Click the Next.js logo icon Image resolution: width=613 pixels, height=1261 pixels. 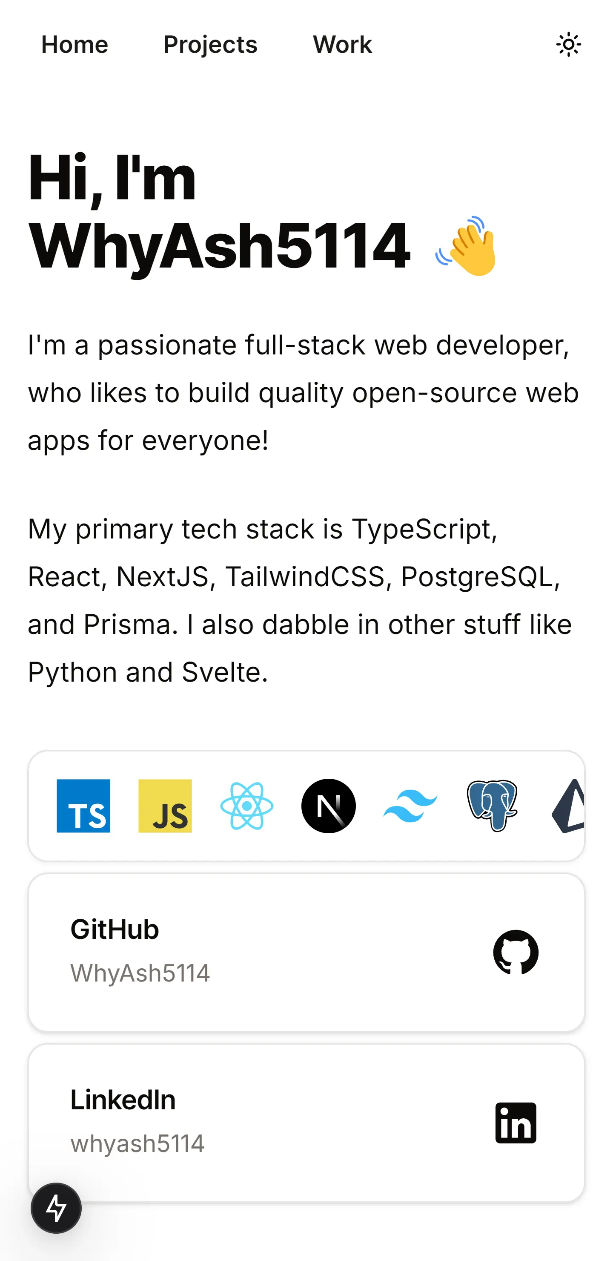[328, 806]
